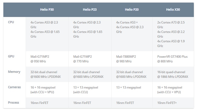This screenshot has height=111, width=198.
Task: Select the CPU row label
Action: 11,22
